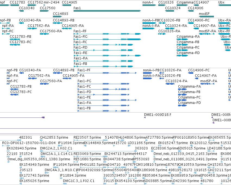Click the Fas1-RG transcript label
This screenshot has width=231, height=185.
click(80, 37)
